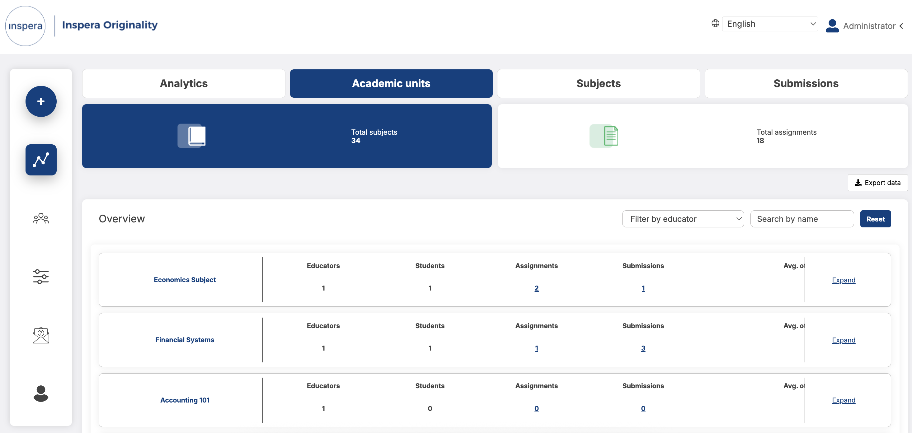The image size is (912, 433).
Task: Open Financial Systems assignments count 1
Action: (537, 348)
